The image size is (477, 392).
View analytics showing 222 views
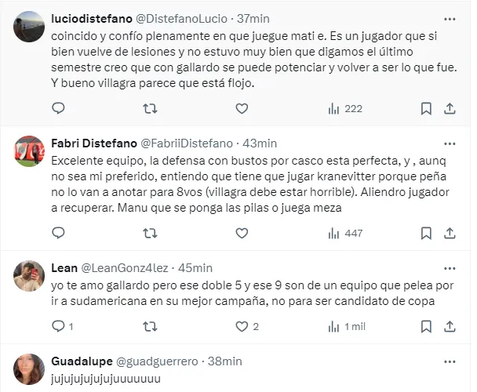tap(344, 109)
